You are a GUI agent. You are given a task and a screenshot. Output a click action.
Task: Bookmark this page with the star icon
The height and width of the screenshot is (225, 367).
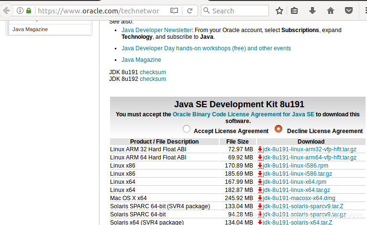279,11
